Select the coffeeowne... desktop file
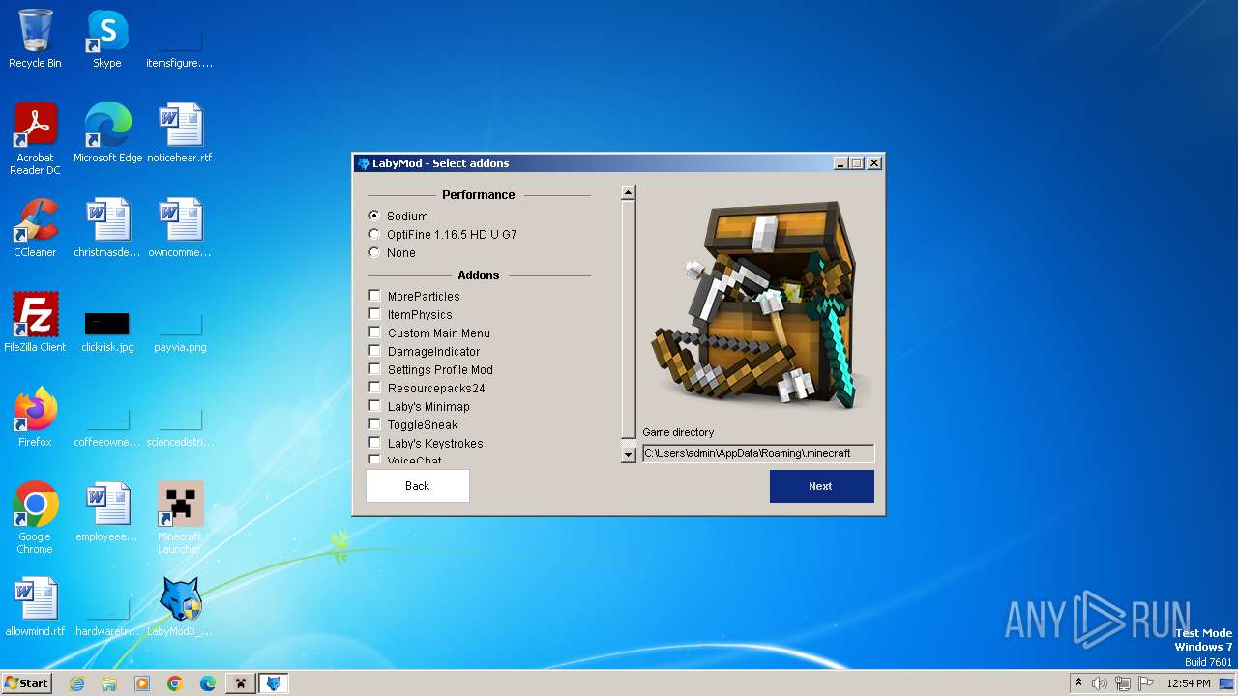 pyautogui.click(x=107, y=428)
